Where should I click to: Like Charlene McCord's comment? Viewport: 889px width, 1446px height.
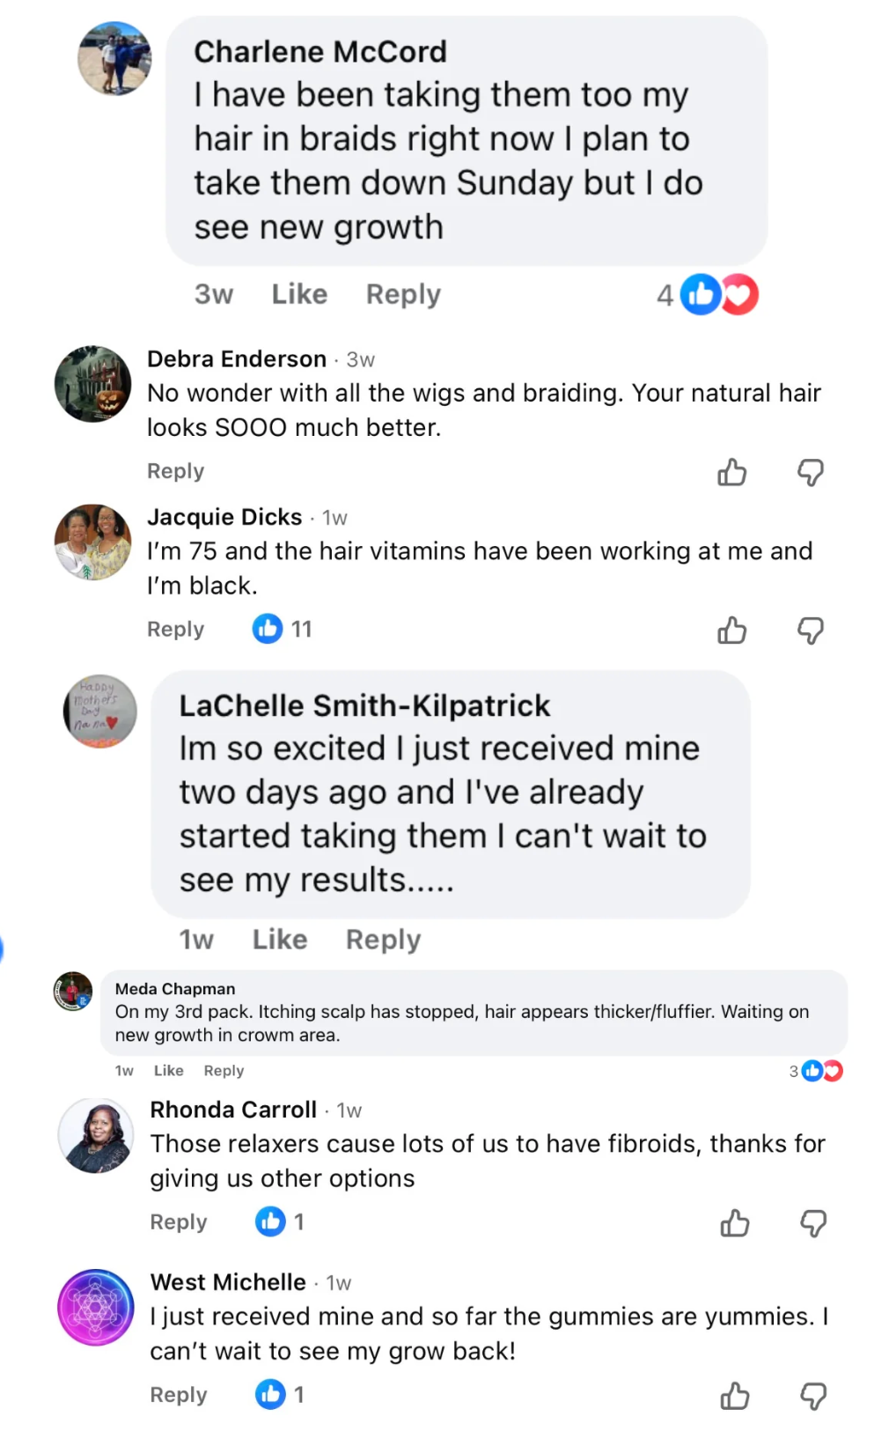click(299, 294)
